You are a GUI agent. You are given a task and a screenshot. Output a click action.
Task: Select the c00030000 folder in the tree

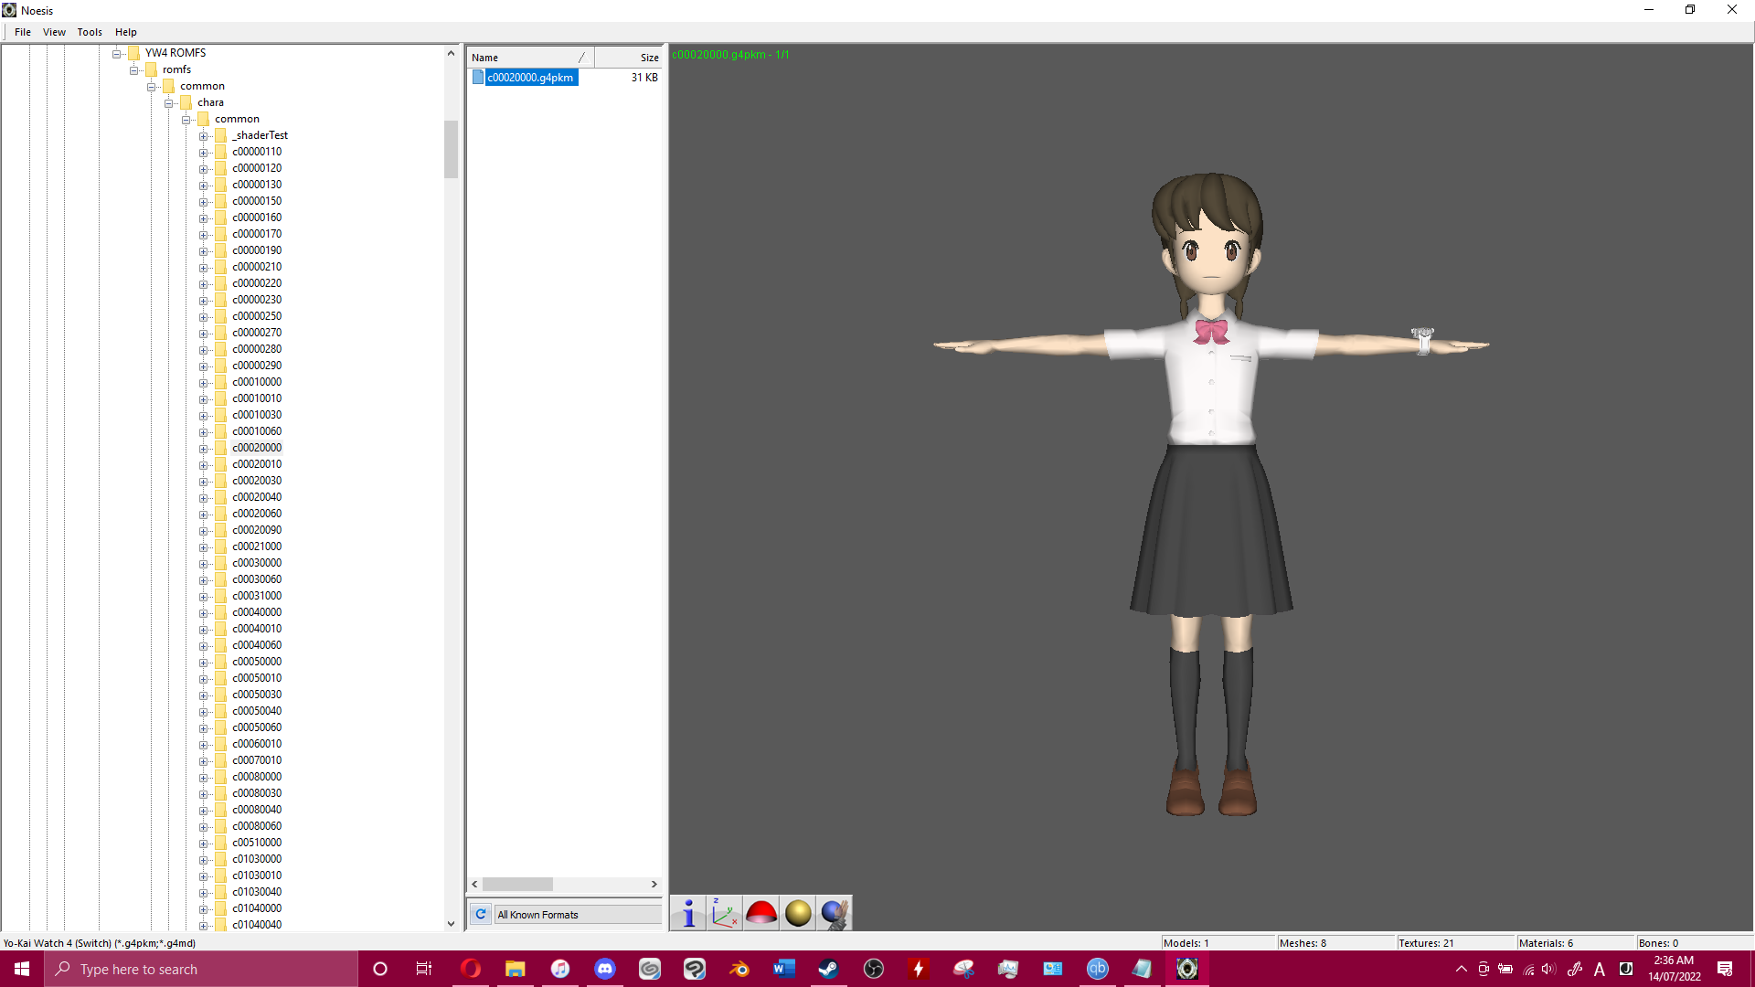click(257, 563)
